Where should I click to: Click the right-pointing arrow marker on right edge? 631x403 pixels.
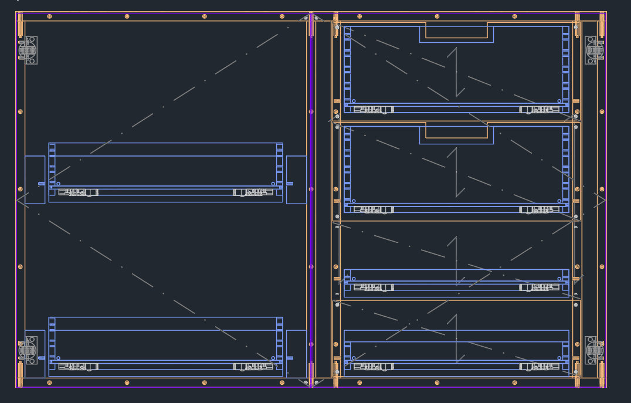[600, 199]
